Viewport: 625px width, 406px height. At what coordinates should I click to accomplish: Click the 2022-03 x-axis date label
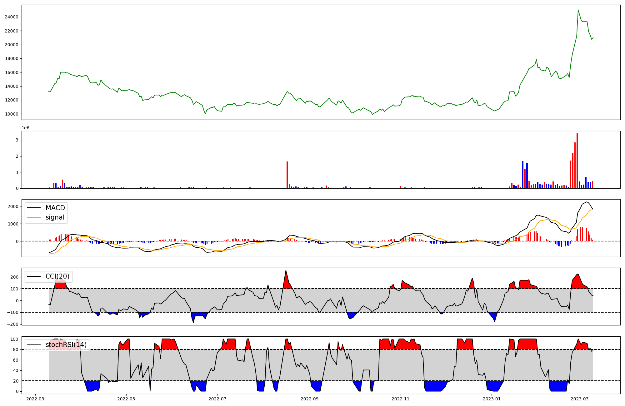(x=35, y=399)
